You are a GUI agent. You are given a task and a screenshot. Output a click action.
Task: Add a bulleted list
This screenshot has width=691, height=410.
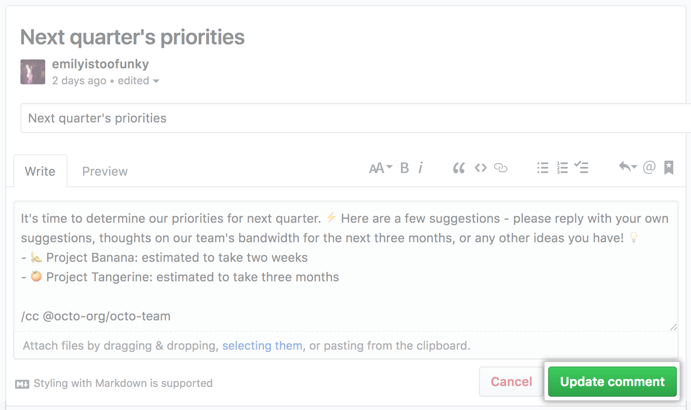(x=542, y=168)
